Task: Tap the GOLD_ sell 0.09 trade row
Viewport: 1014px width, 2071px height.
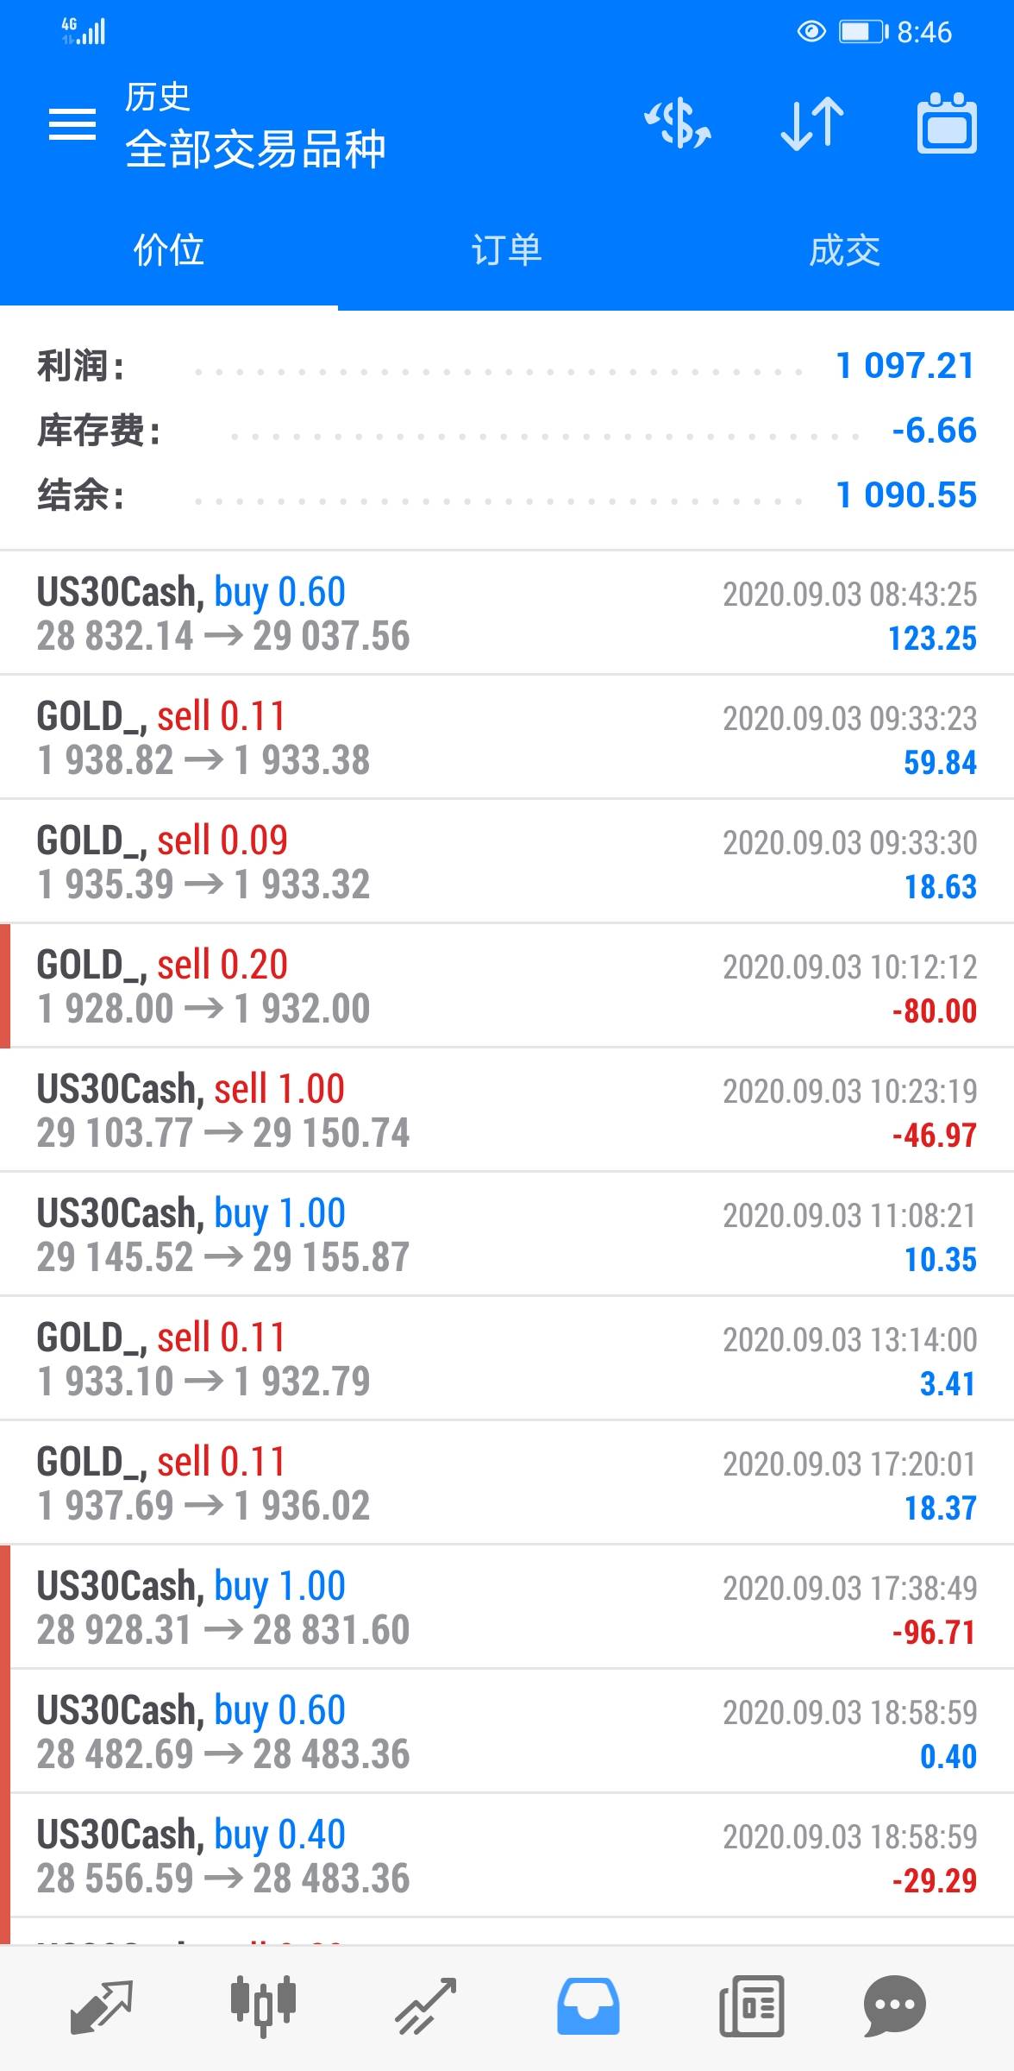Action: (x=507, y=862)
